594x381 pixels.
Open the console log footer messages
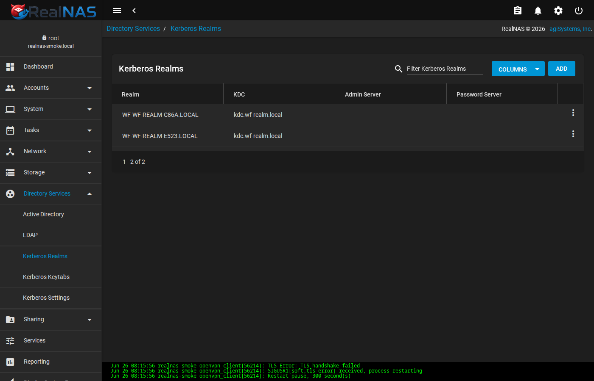pyautogui.click(x=348, y=371)
